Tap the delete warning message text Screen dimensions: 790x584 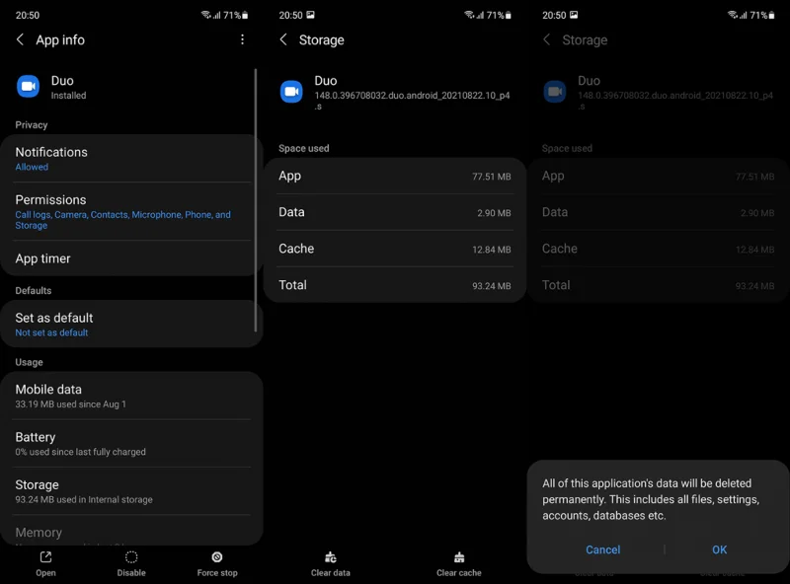[651, 499]
